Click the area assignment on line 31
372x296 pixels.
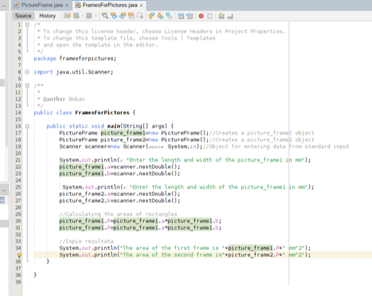click(140, 228)
